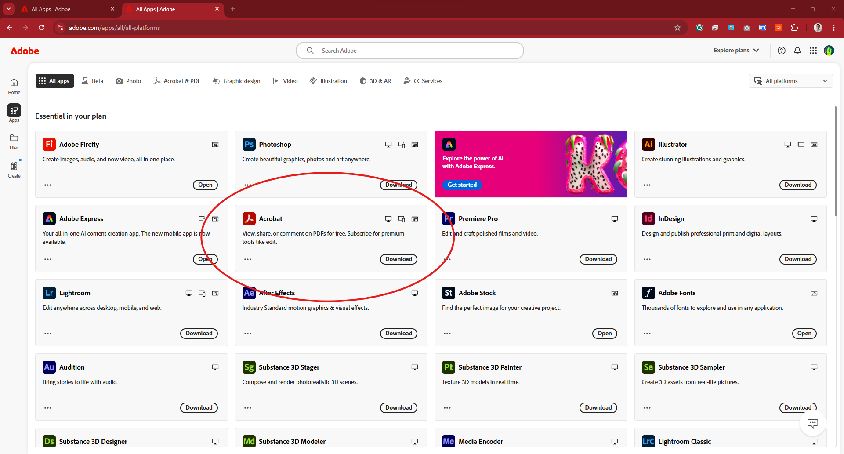Click the Illustrator Ai app icon
This screenshot has width=844, height=454.
(x=648, y=144)
